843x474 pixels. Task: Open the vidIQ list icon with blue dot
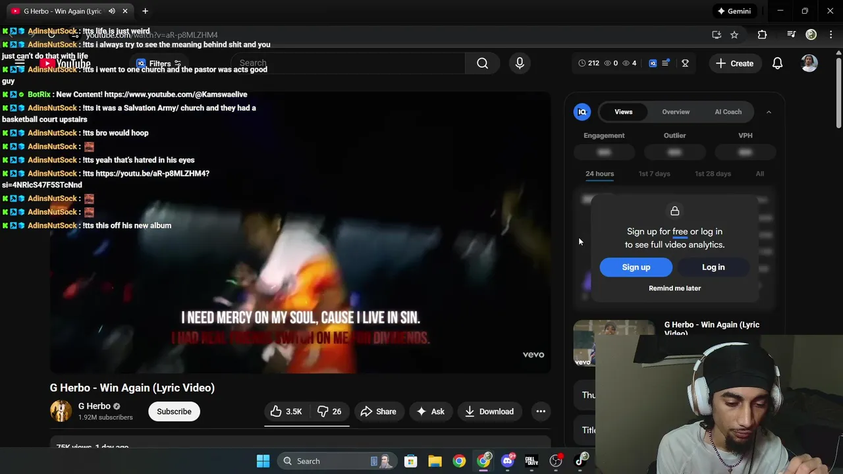click(666, 63)
